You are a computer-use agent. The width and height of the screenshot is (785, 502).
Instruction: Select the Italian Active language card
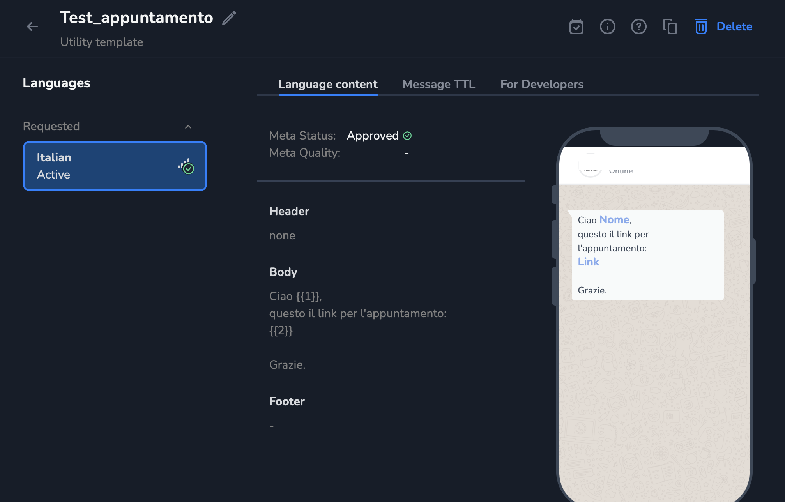tap(115, 166)
